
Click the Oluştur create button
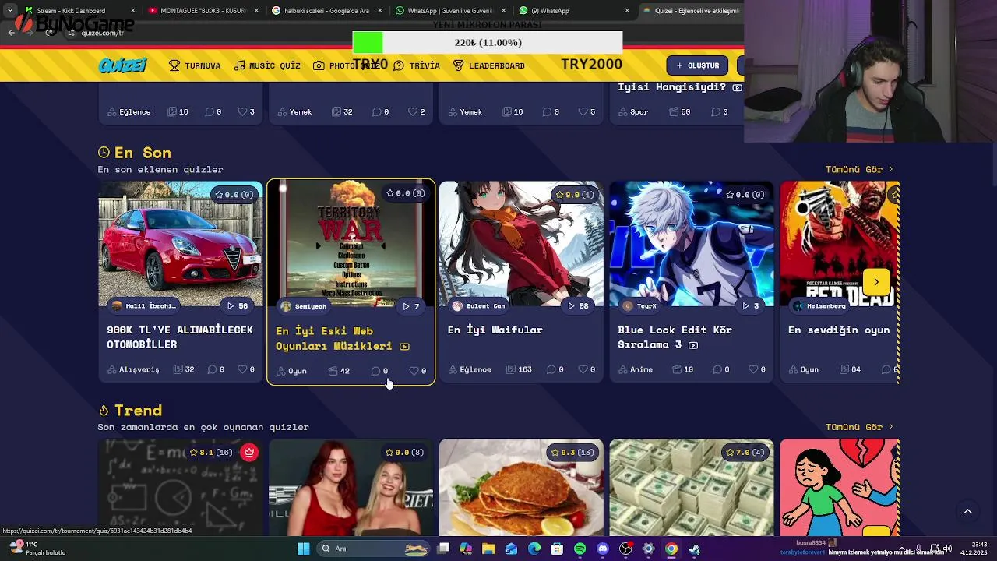pos(697,65)
